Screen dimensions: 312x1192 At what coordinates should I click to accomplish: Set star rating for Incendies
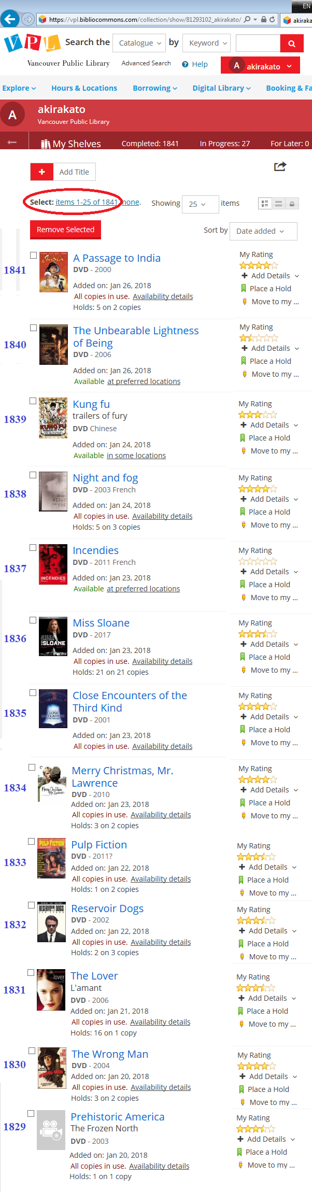pyautogui.click(x=258, y=561)
